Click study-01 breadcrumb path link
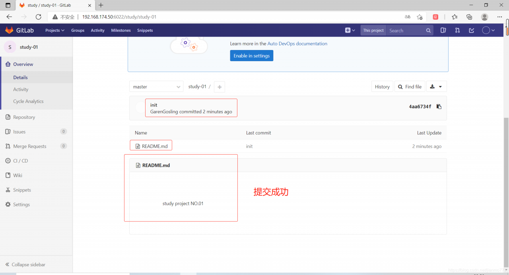Image resolution: width=509 pixels, height=275 pixels. (x=197, y=87)
